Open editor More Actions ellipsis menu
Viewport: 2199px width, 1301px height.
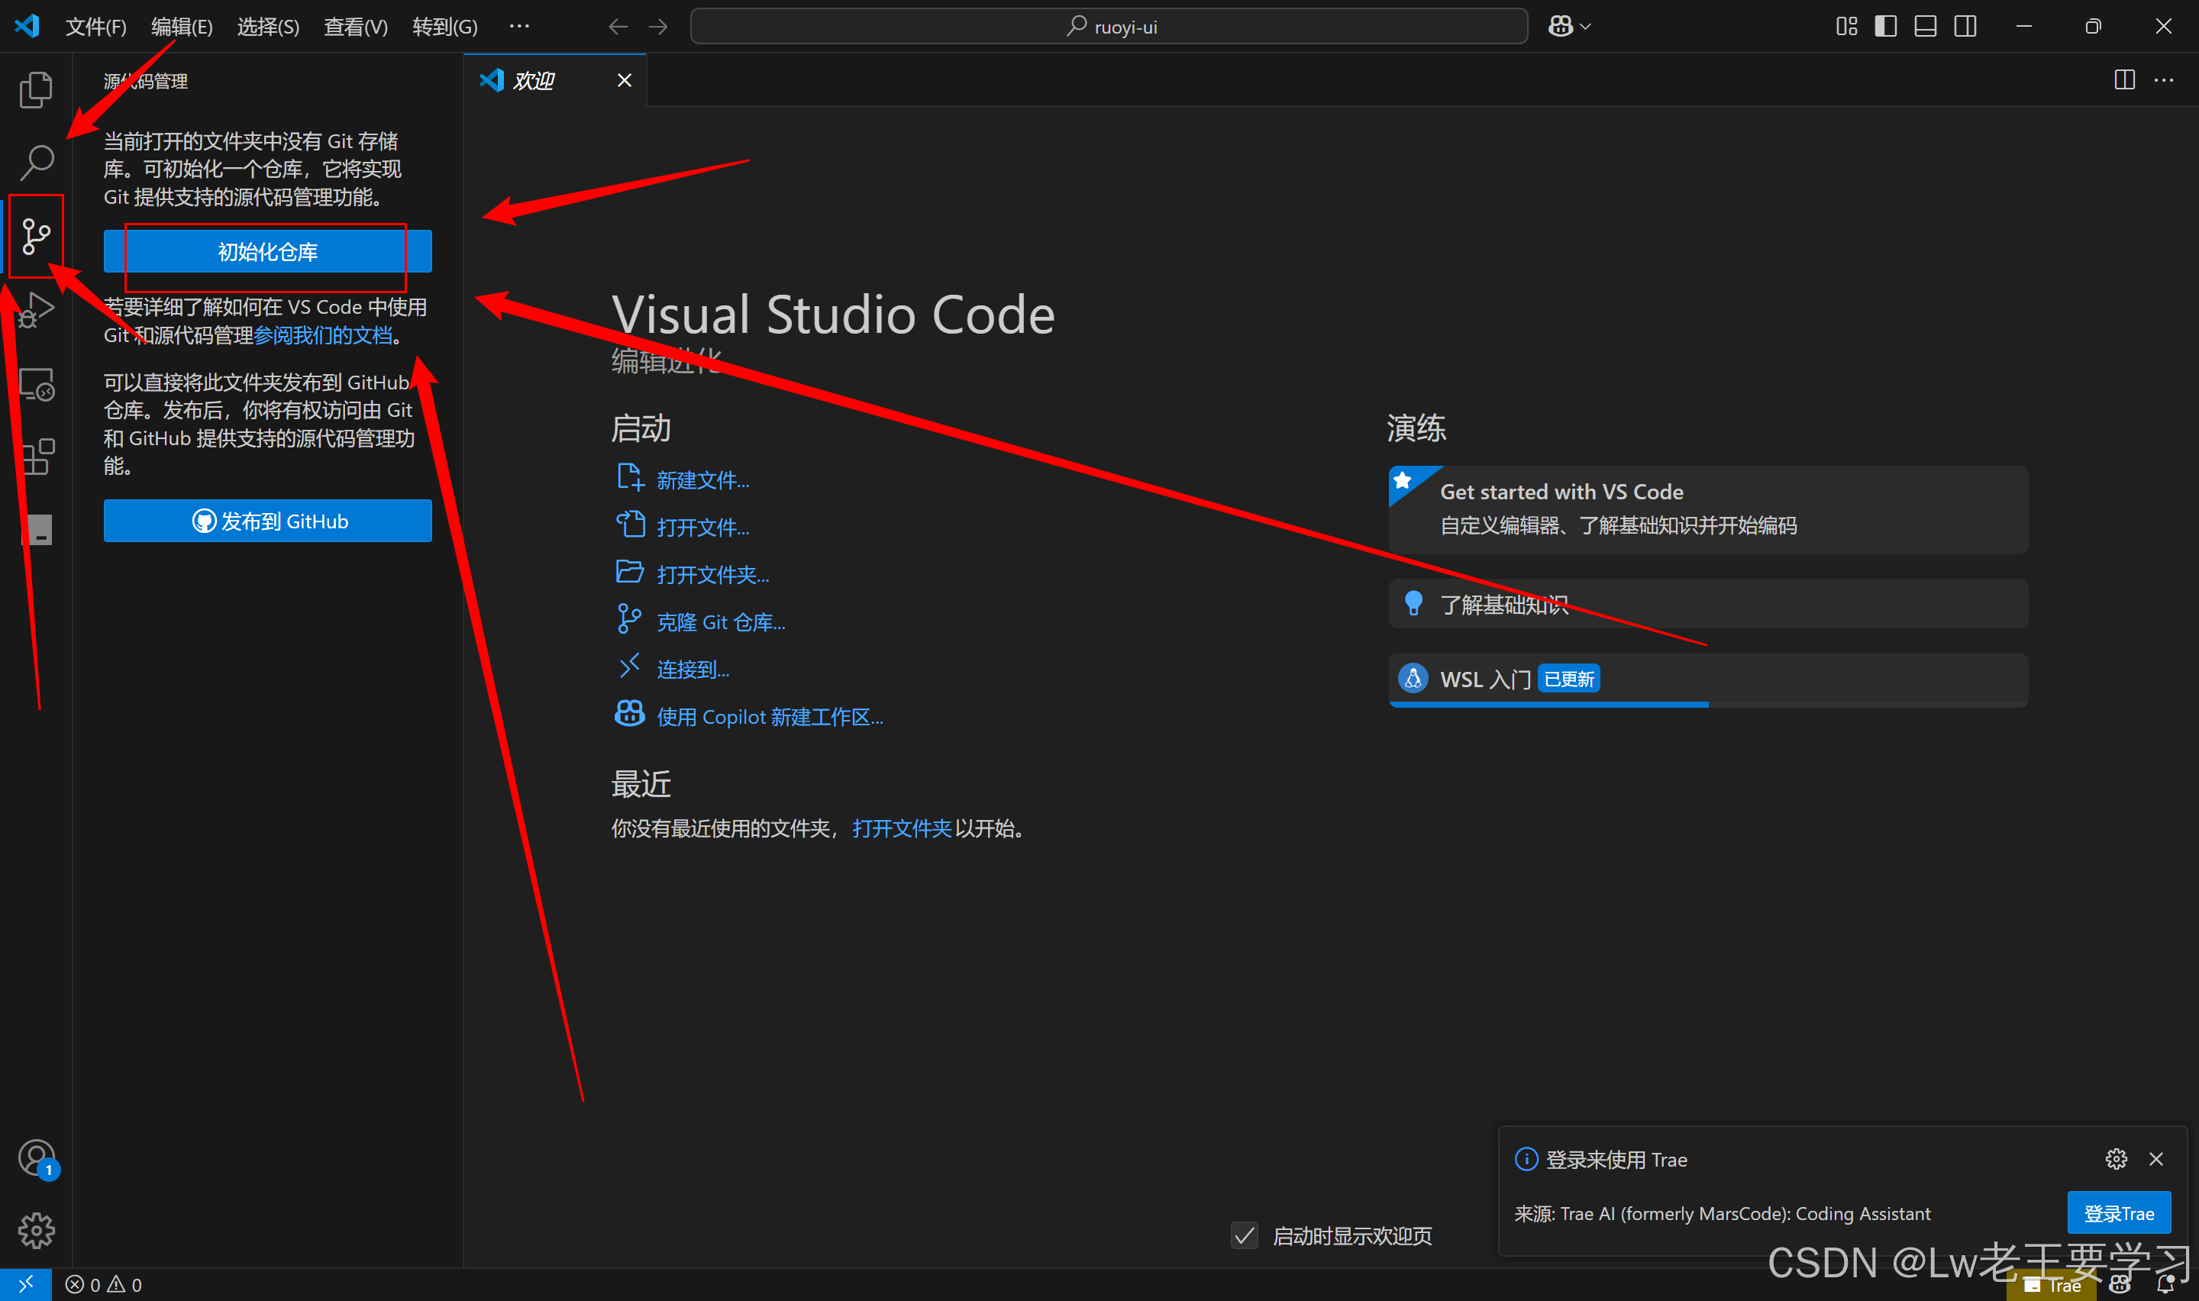[x=2164, y=81]
